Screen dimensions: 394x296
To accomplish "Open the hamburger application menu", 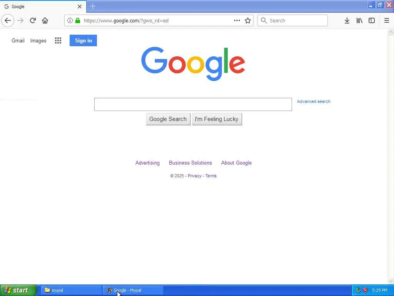I will click(387, 20).
